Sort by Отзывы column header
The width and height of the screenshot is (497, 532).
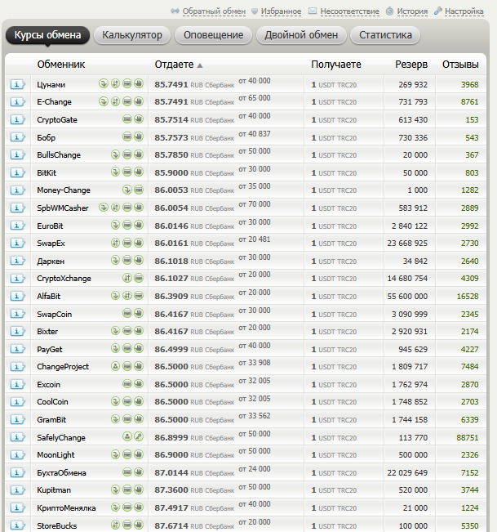(460, 65)
